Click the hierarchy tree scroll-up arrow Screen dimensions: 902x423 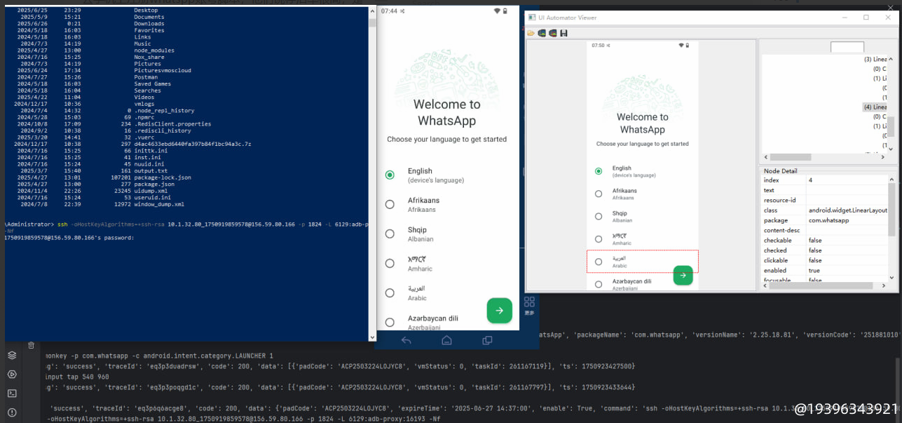tap(891, 60)
